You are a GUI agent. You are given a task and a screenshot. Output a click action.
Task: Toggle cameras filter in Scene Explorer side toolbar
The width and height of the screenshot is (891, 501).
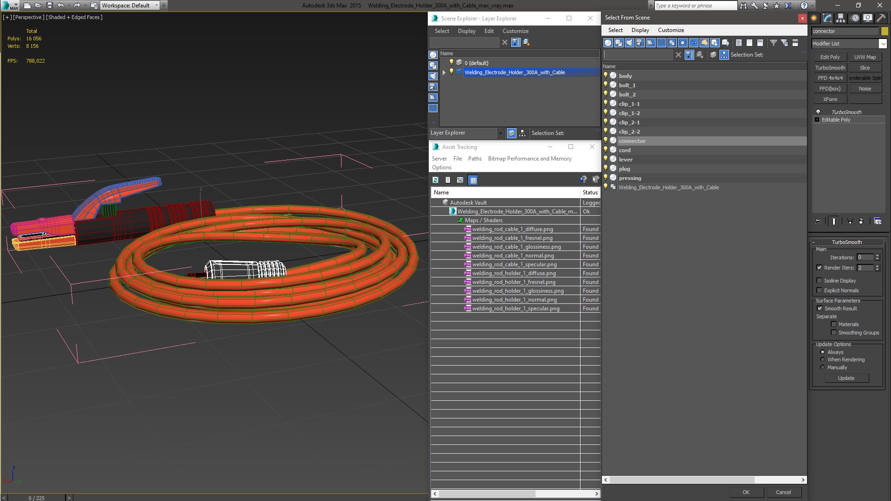[433, 87]
